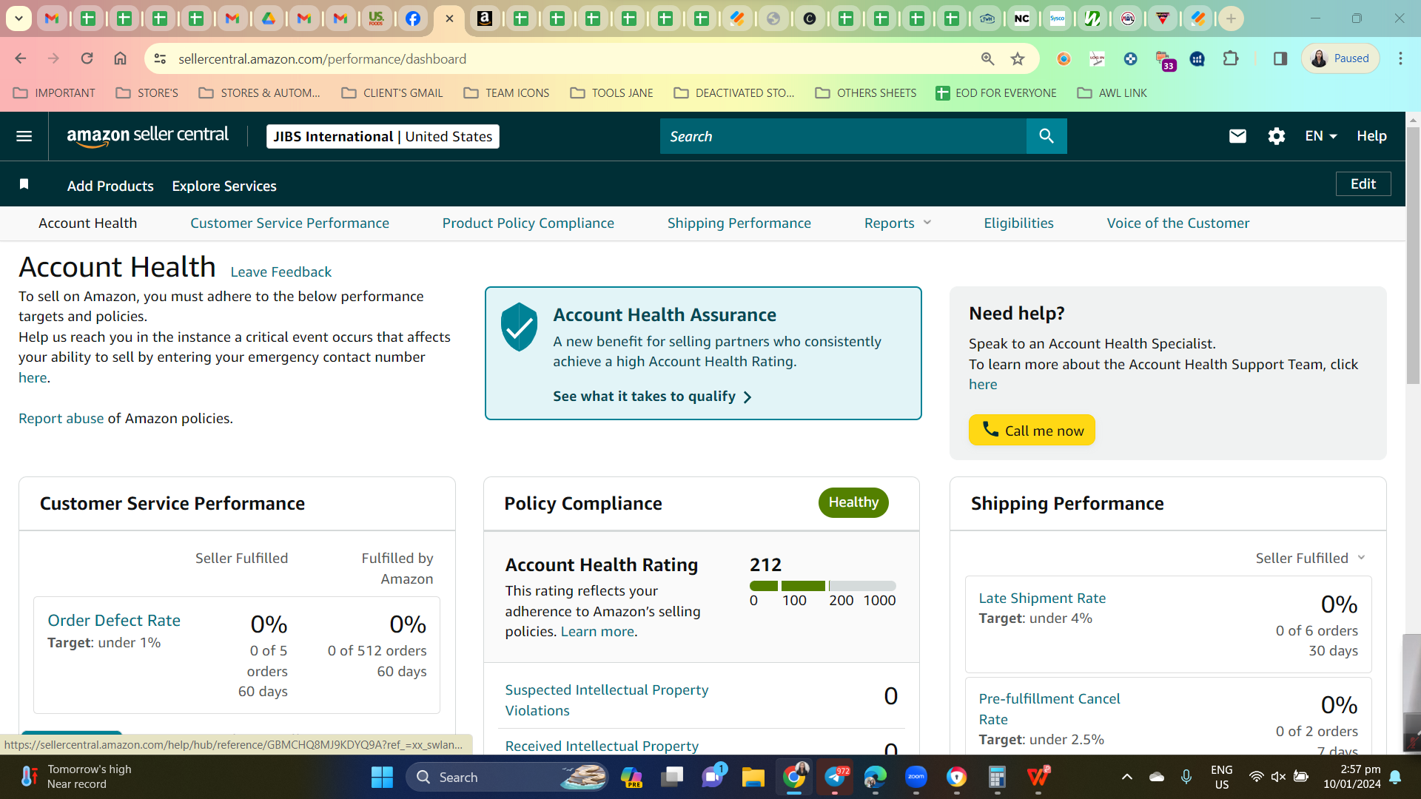Image resolution: width=1421 pixels, height=799 pixels.
Task: Open the Windows notification bell
Action: [1395, 777]
